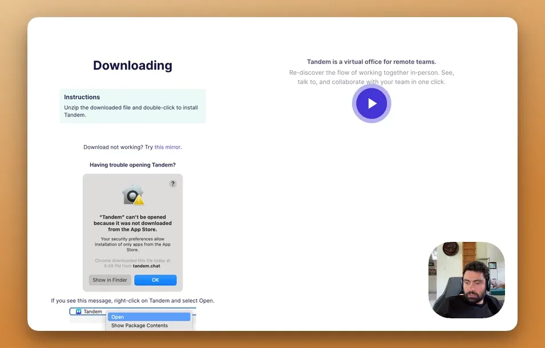Click the tandem.chat source text in dialog

coord(146,266)
